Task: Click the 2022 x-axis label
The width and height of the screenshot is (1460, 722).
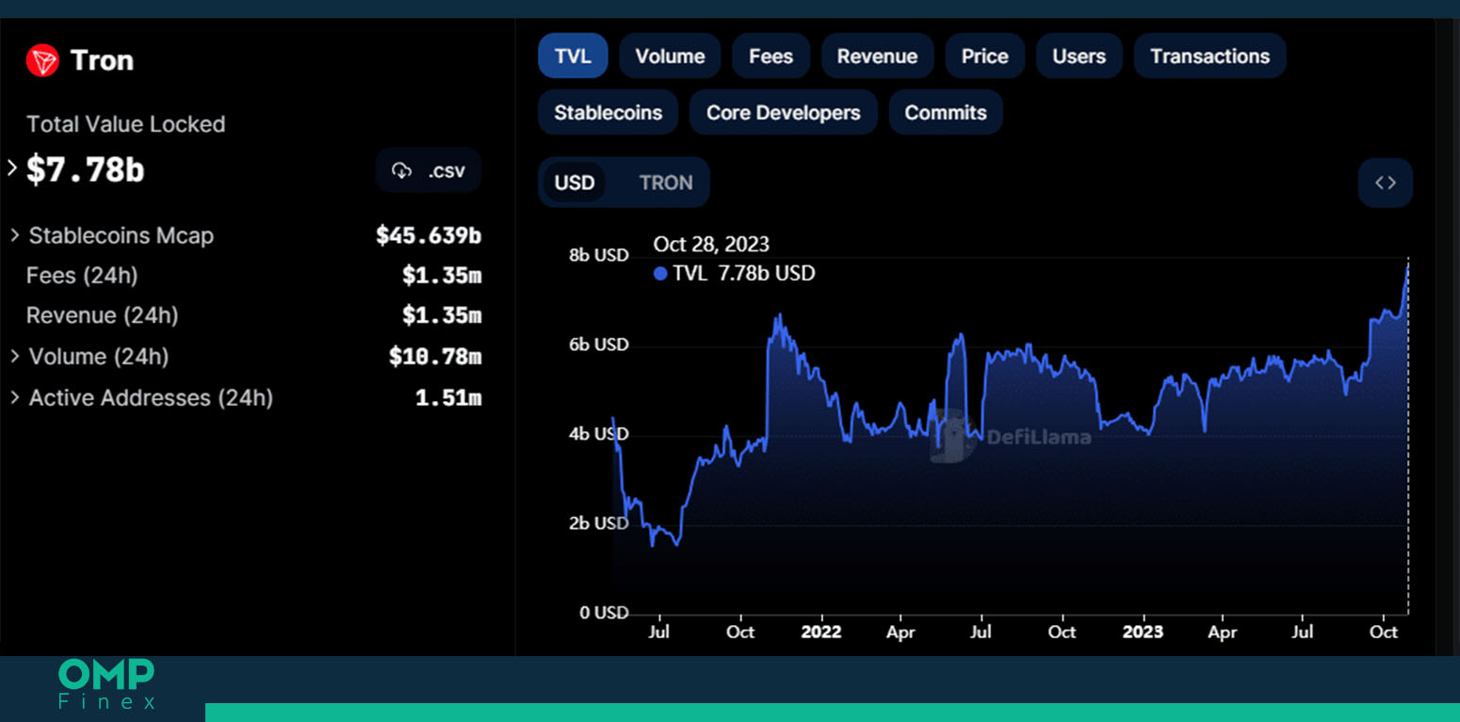Action: tap(820, 632)
